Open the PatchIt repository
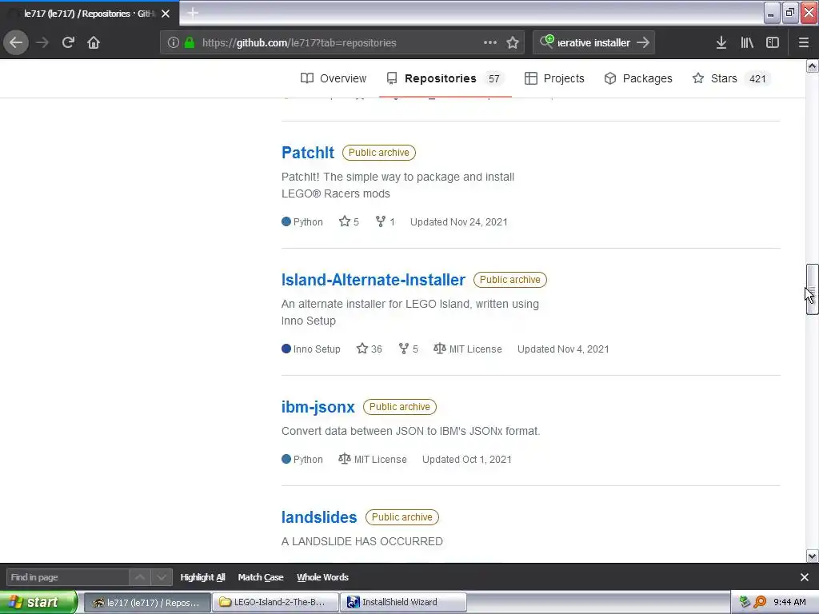819x614 pixels. 308,153
